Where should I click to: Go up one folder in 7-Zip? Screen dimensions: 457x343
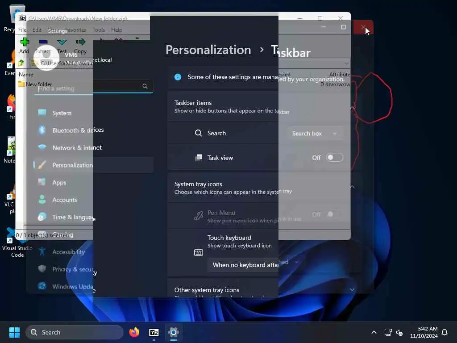[21, 63]
